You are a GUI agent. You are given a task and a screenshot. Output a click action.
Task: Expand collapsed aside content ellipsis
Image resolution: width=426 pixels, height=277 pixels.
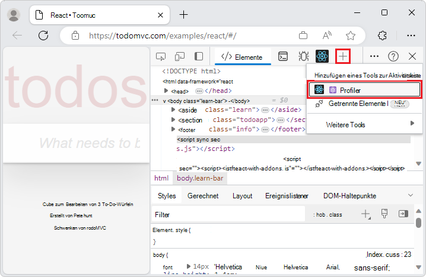click(265, 109)
